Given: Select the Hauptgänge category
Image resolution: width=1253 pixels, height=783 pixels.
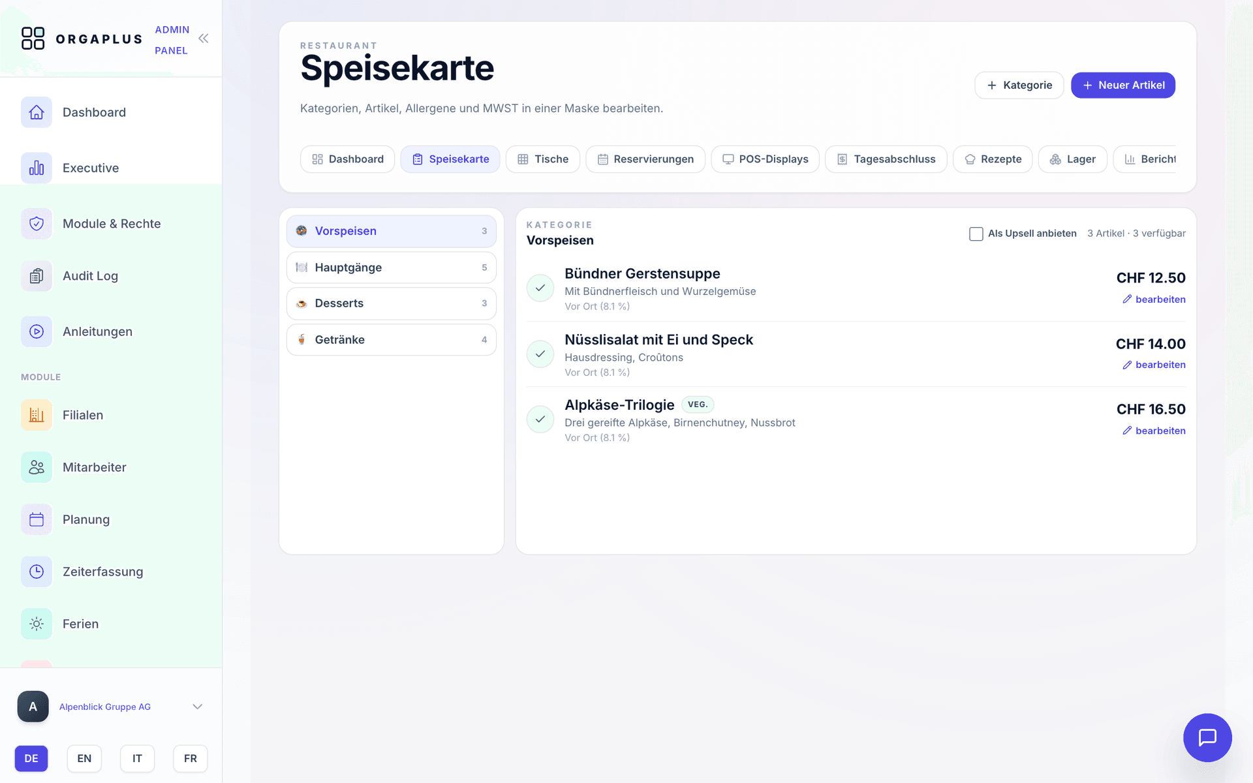Looking at the screenshot, I should coord(392,268).
